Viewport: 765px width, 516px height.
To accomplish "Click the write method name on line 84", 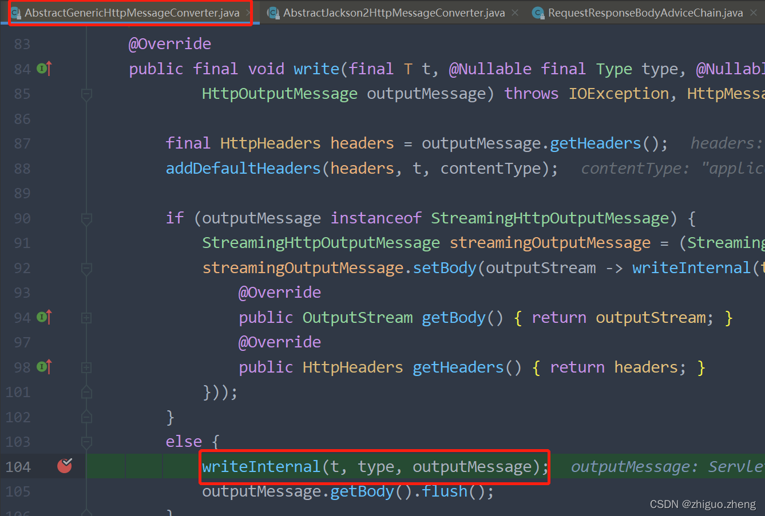I will point(316,69).
